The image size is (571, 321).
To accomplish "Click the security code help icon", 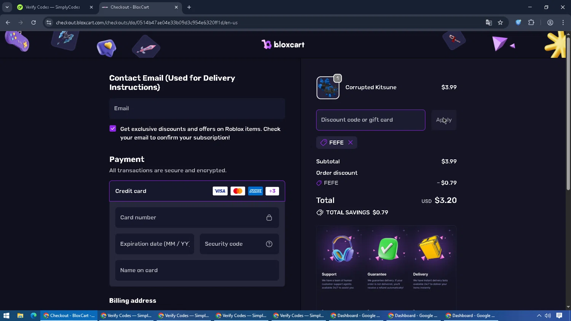I will 269,244.
